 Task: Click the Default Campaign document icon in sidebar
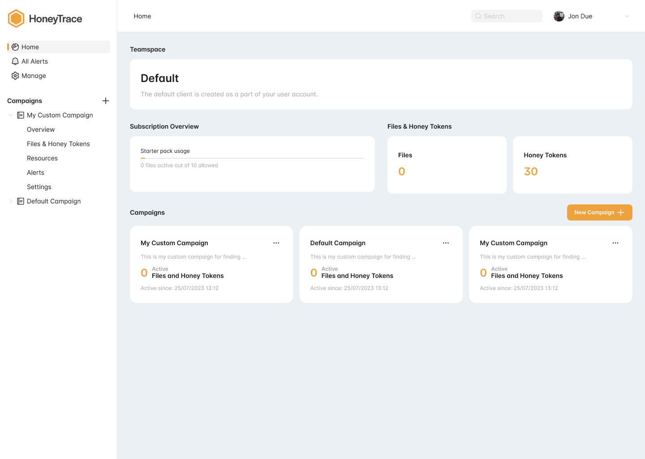[x=21, y=201]
